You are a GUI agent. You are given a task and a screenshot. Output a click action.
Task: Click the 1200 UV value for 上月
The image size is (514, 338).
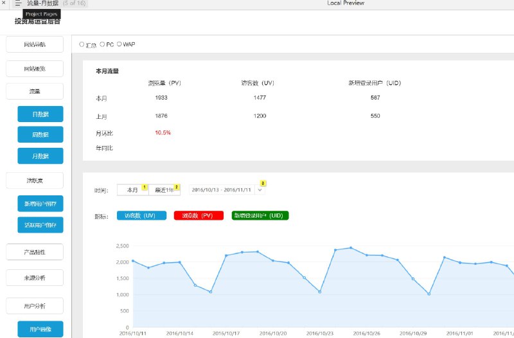(x=260, y=116)
